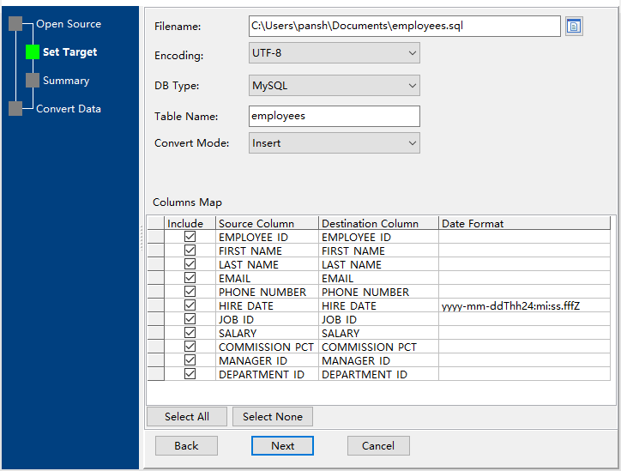Screen dimensions: 621x471
Task: Click the Back button
Action: [x=186, y=446]
